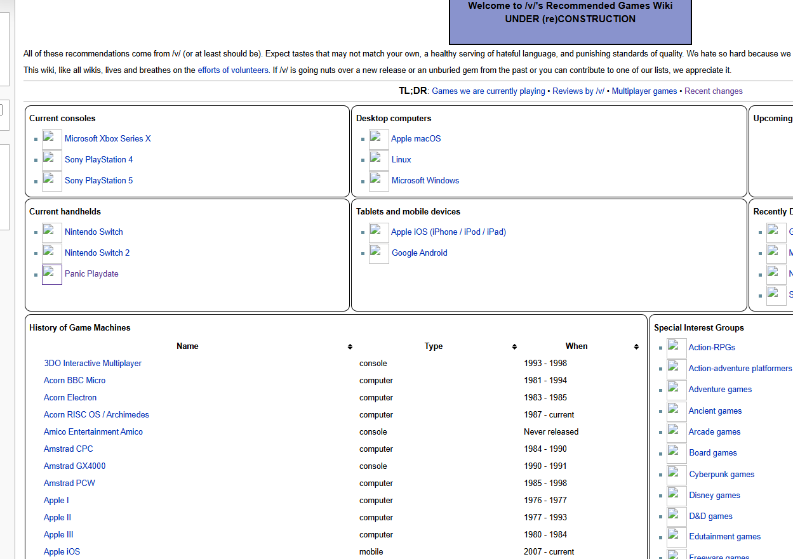Open Acorn Electron link
Screen dimensions: 793x559
pos(70,398)
